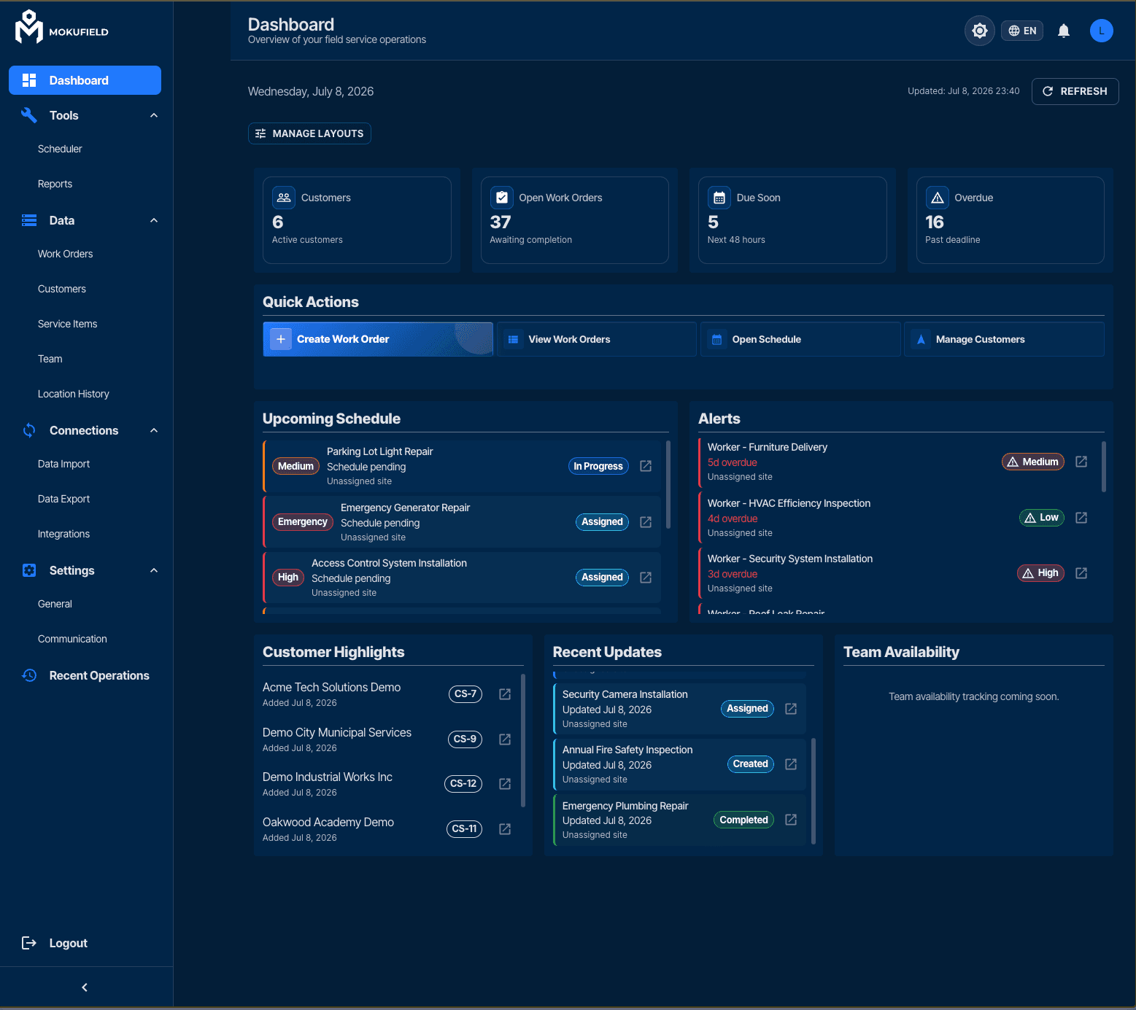Open Recent Operations
Screen dimensions: 1136x1010
tap(85, 675)
